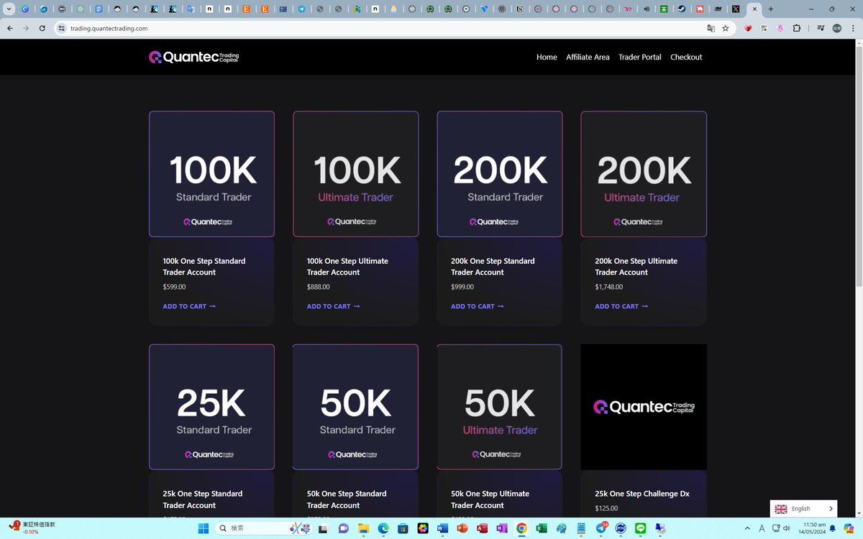This screenshot has width=863, height=539.
Task: Open 100k One Step Ultimate Trader Account title
Action: [x=347, y=267]
